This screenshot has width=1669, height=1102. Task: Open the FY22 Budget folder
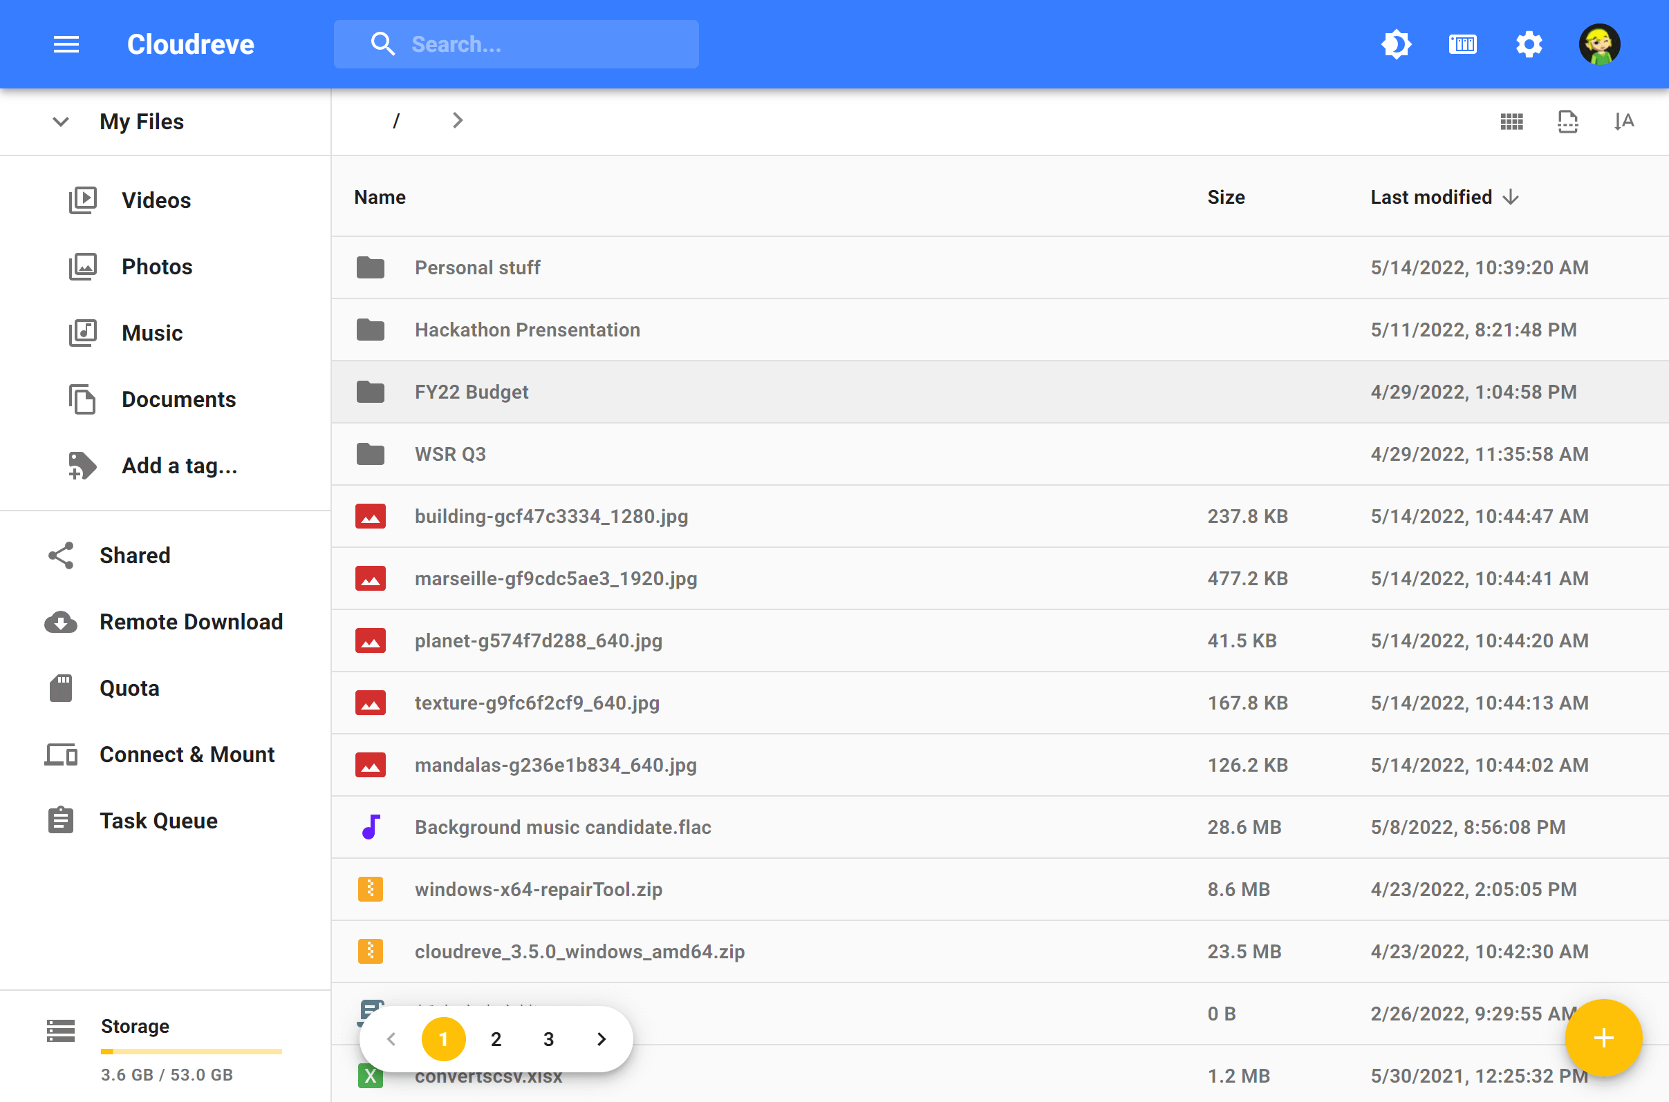(472, 391)
